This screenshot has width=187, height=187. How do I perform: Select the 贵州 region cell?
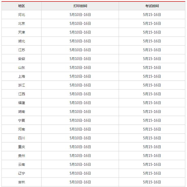pyautogui.click(x=21, y=156)
